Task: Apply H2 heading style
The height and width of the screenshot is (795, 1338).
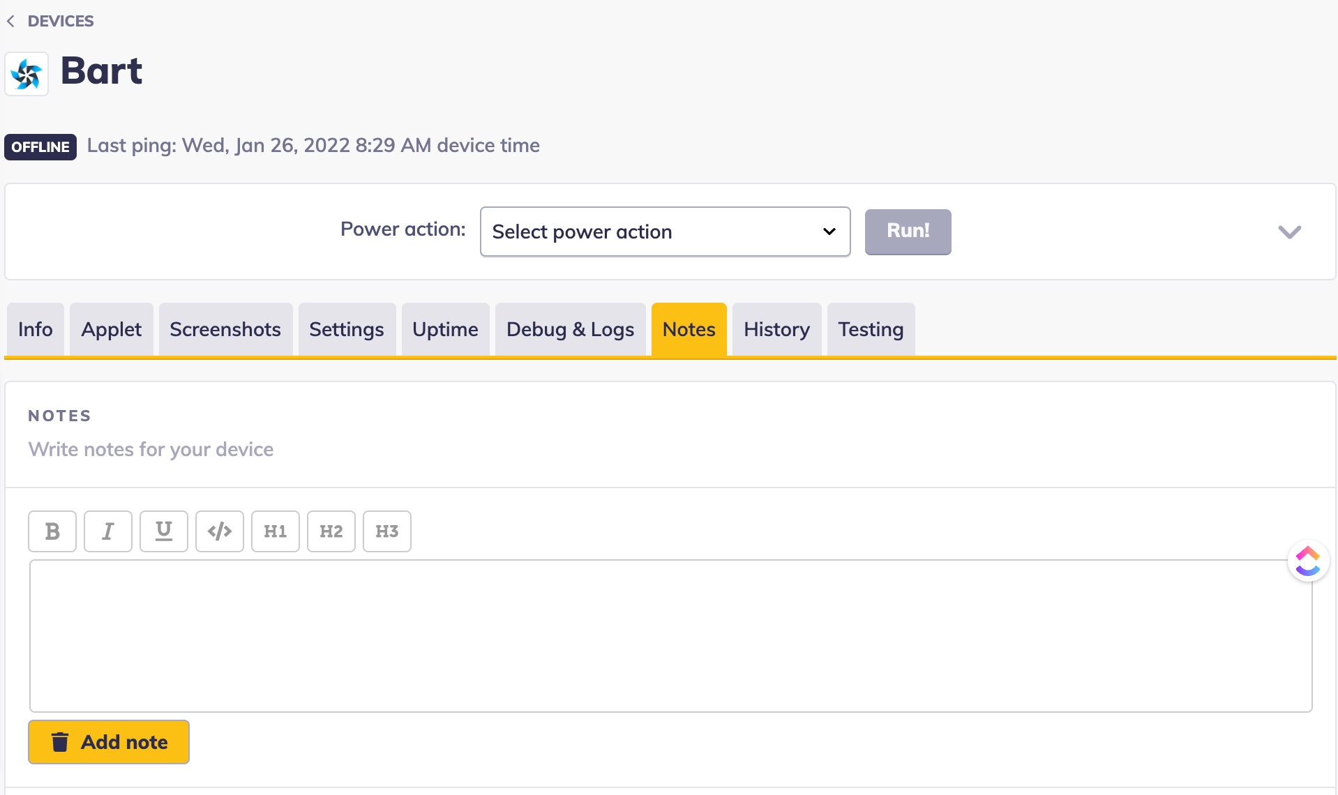Action: point(331,531)
